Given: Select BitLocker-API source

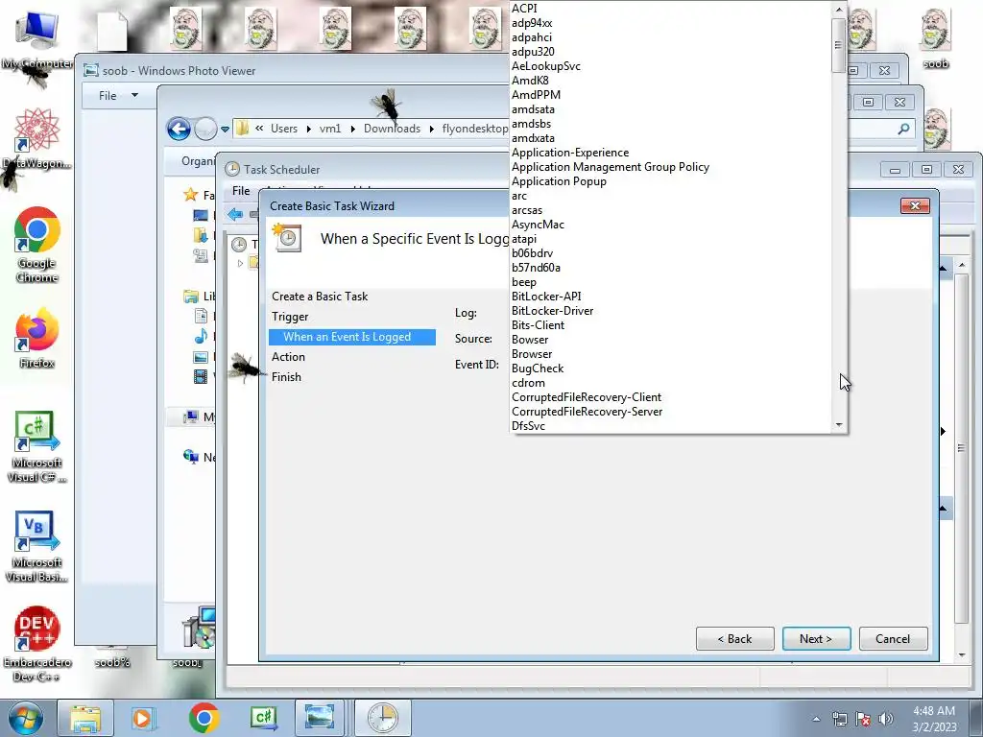Looking at the screenshot, I should click(546, 297).
